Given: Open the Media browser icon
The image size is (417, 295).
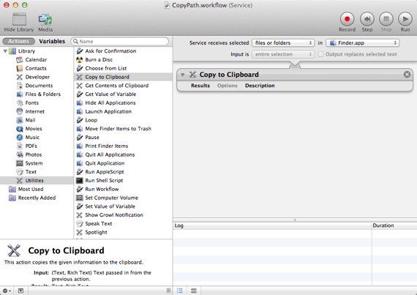Looking at the screenshot, I should [x=45, y=20].
